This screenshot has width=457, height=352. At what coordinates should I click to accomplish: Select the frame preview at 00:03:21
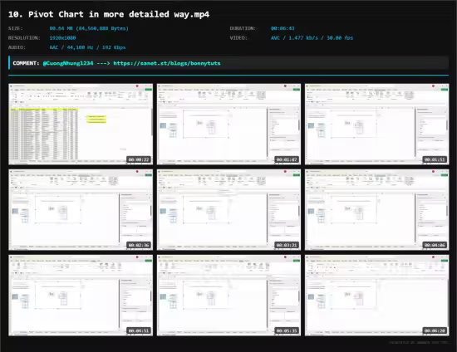point(228,210)
